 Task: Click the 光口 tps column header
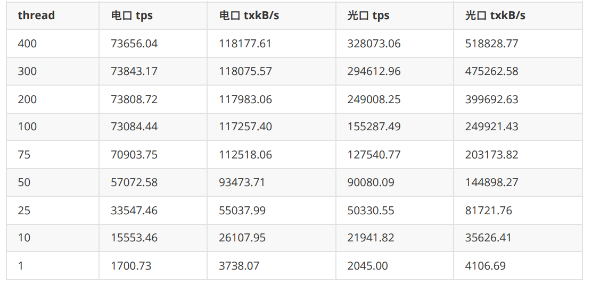(x=368, y=15)
